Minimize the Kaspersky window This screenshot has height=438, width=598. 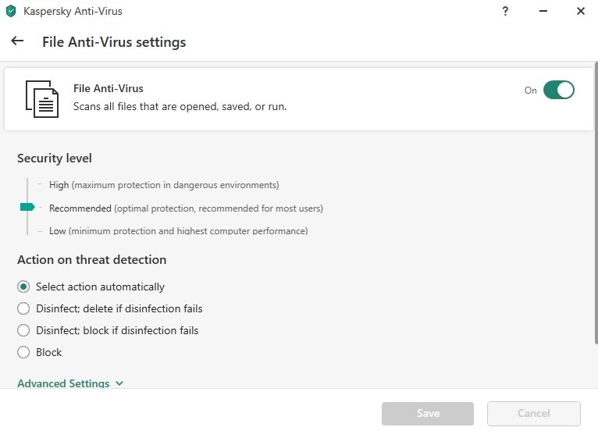pos(543,11)
